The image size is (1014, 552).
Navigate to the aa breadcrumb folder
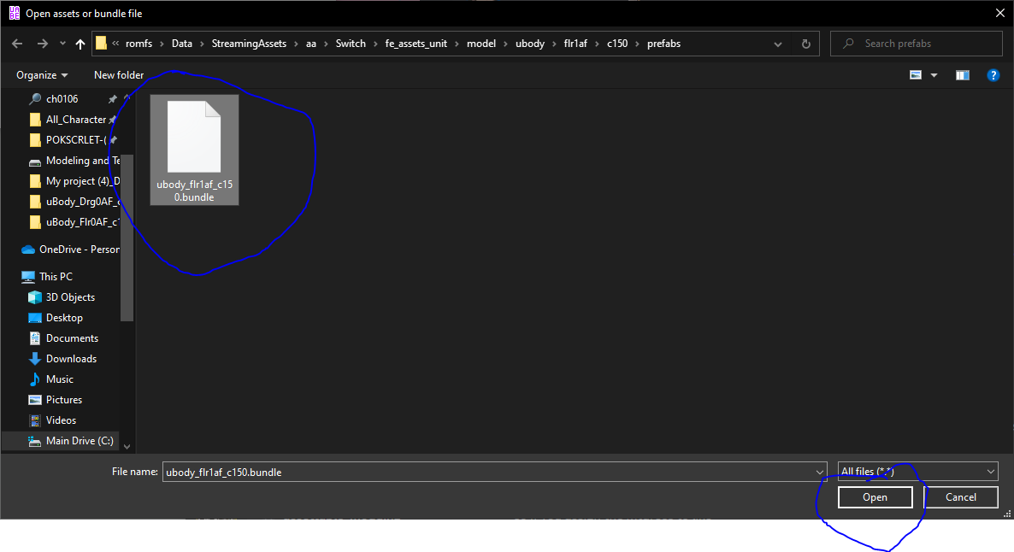coord(311,44)
